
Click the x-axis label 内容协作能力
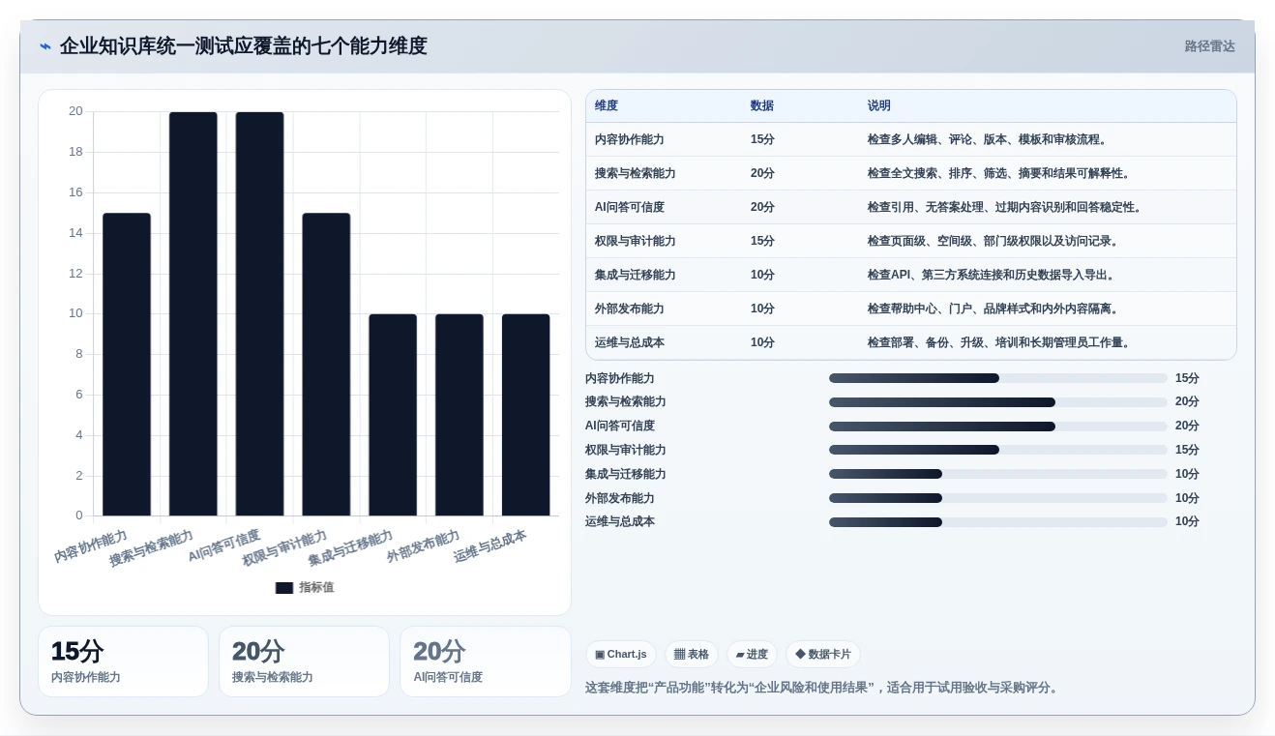[91, 546]
